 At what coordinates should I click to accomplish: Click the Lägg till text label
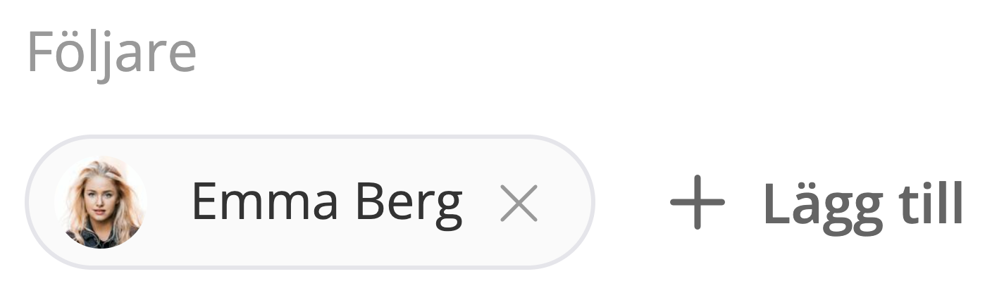coord(862,204)
